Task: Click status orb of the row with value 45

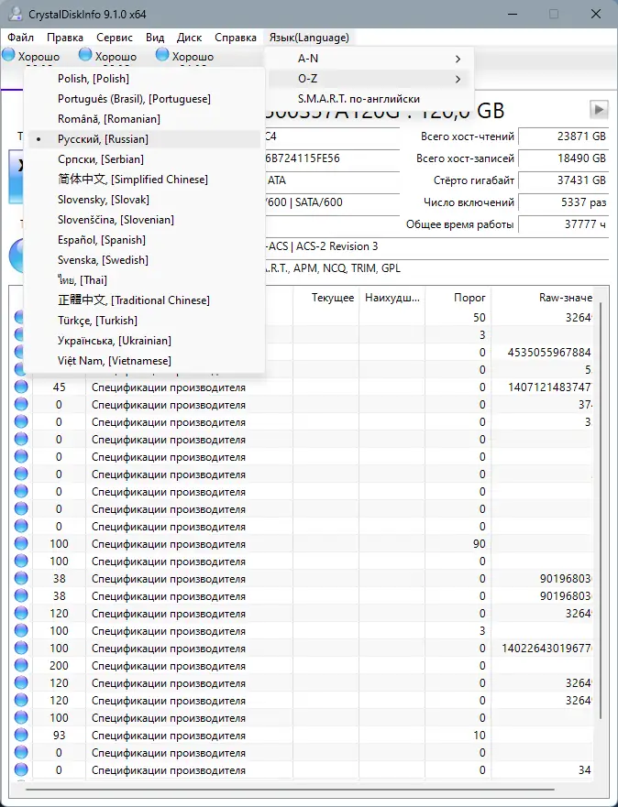Action: pyautogui.click(x=21, y=387)
